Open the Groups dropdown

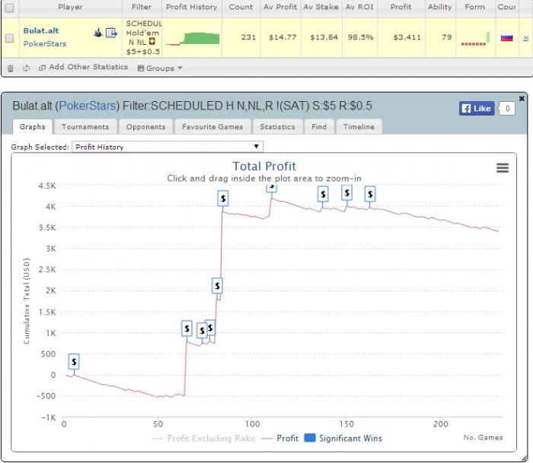160,68
